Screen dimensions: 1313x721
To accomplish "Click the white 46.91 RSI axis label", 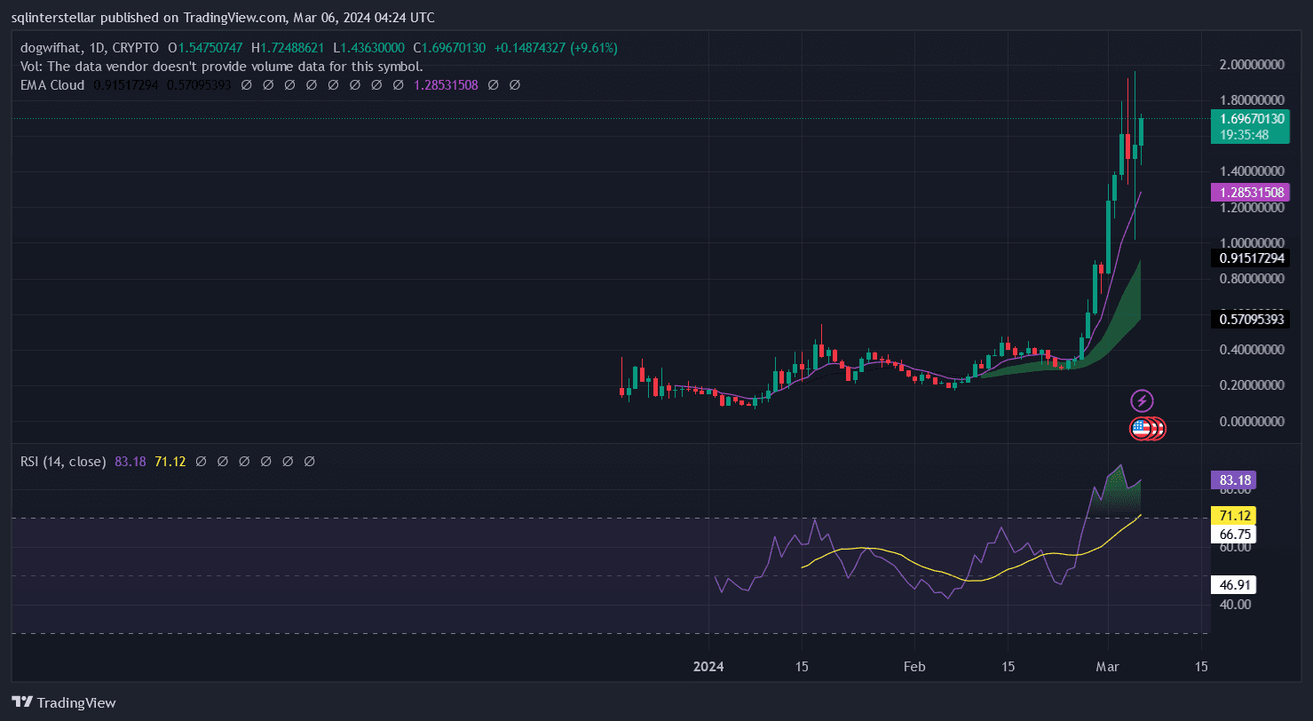I will point(1232,585).
